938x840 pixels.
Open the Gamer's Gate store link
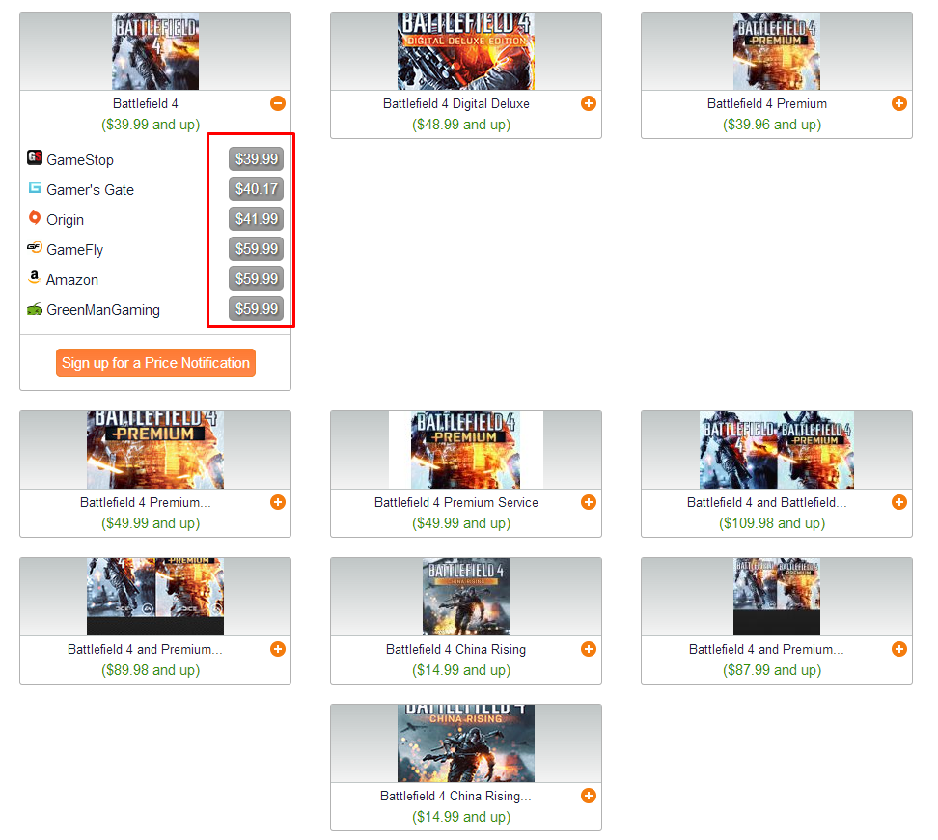(x=91, y=190)
